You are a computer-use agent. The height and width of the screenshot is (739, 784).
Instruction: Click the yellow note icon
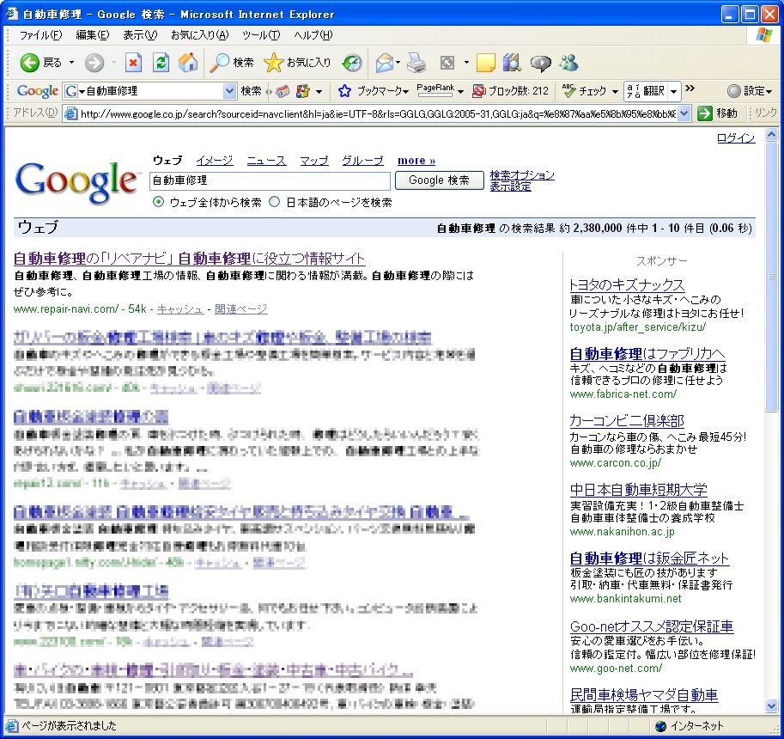485,63
